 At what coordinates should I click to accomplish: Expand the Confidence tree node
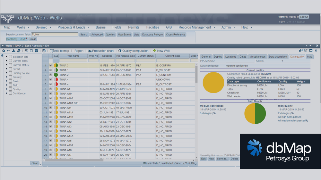click(6, 94)
